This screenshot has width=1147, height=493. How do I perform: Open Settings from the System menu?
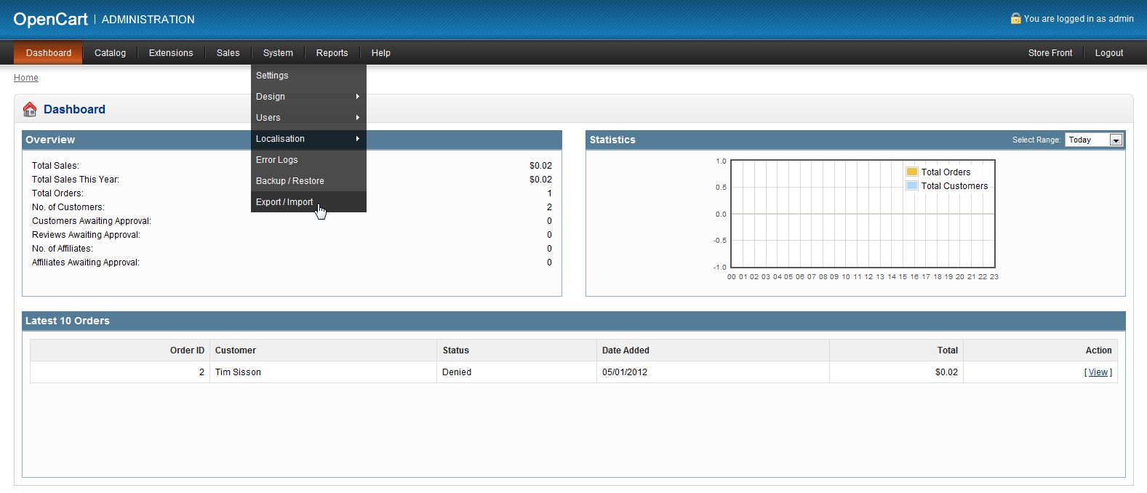(x=272, y=76)
